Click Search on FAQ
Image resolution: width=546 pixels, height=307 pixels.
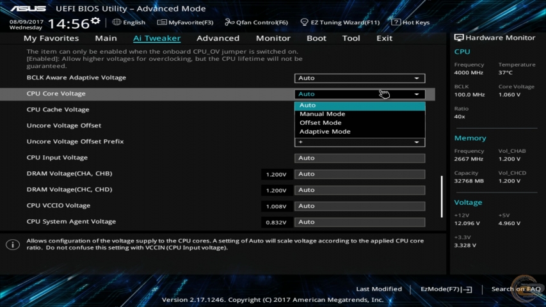pyautogui.click(x=516, y=289)
